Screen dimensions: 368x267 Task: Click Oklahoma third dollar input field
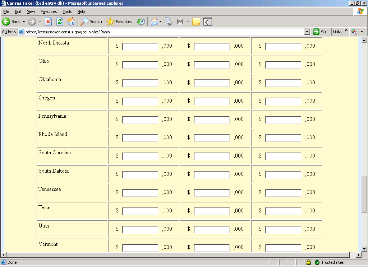(x=283, y=83)
